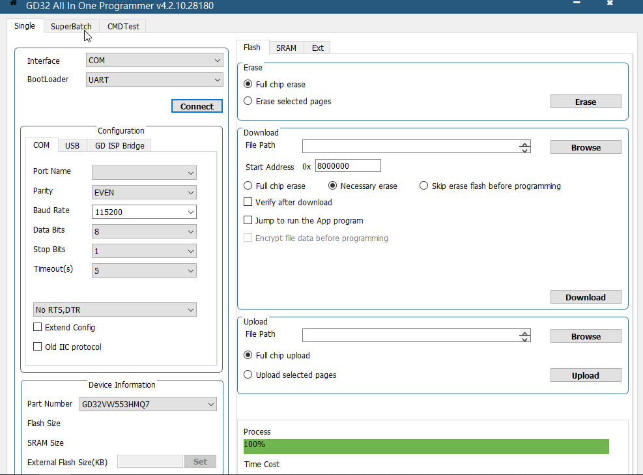Click the Start Address input field
The height and width of the screenshot is (475, 643).
(348, 166)
